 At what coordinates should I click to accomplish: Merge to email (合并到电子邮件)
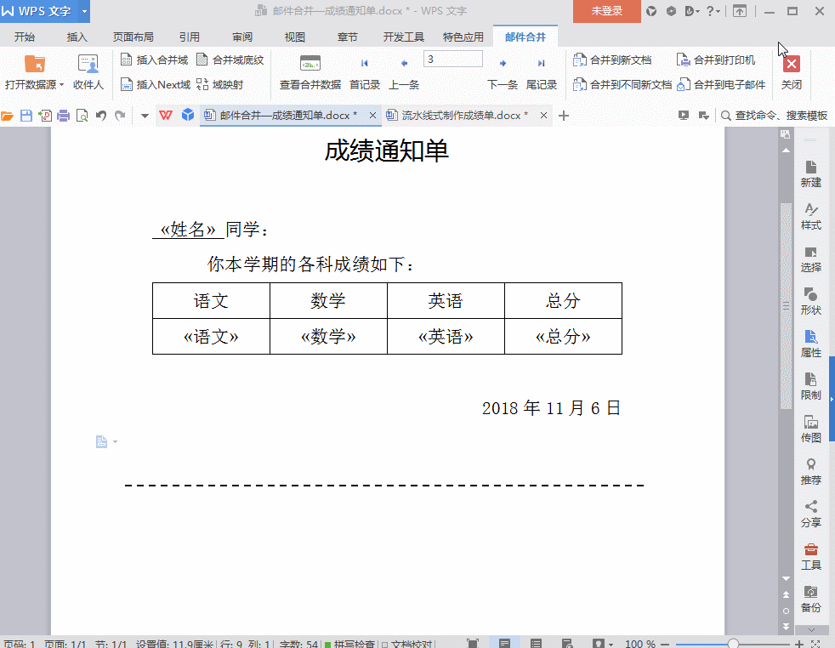721,85
